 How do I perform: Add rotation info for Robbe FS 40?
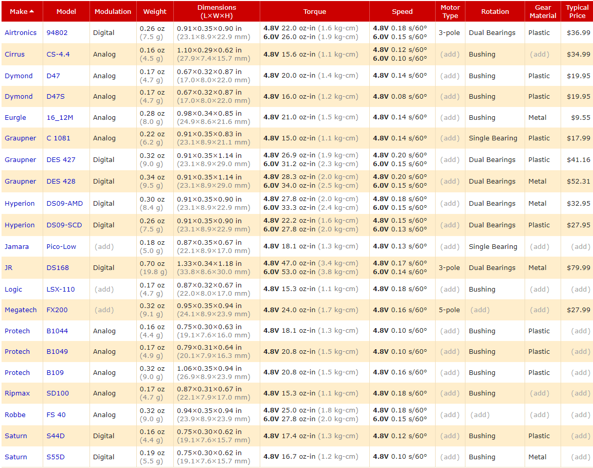coord(480,415)
